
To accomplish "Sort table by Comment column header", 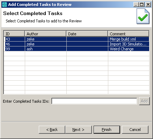I will coord(129,34).
